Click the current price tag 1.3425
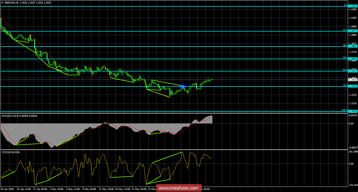This screenshot has height=192, width=358. coord(353,80)
